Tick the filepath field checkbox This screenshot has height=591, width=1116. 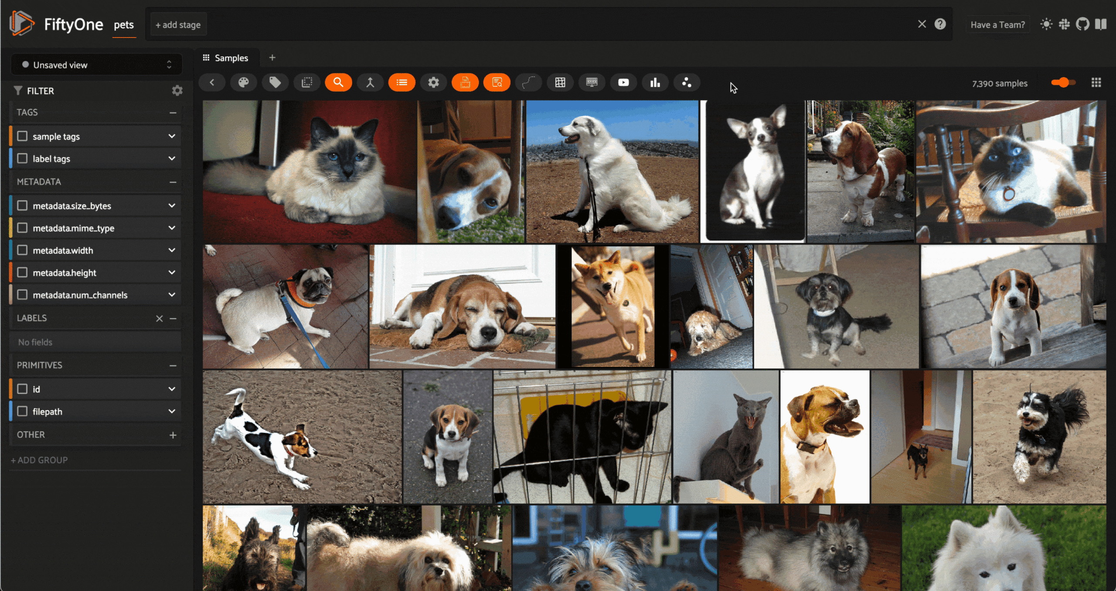[x=22, y=411]
